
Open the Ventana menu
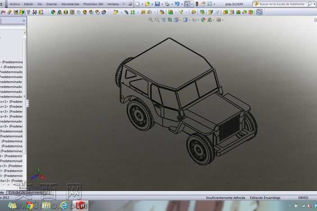click(113, 4)
